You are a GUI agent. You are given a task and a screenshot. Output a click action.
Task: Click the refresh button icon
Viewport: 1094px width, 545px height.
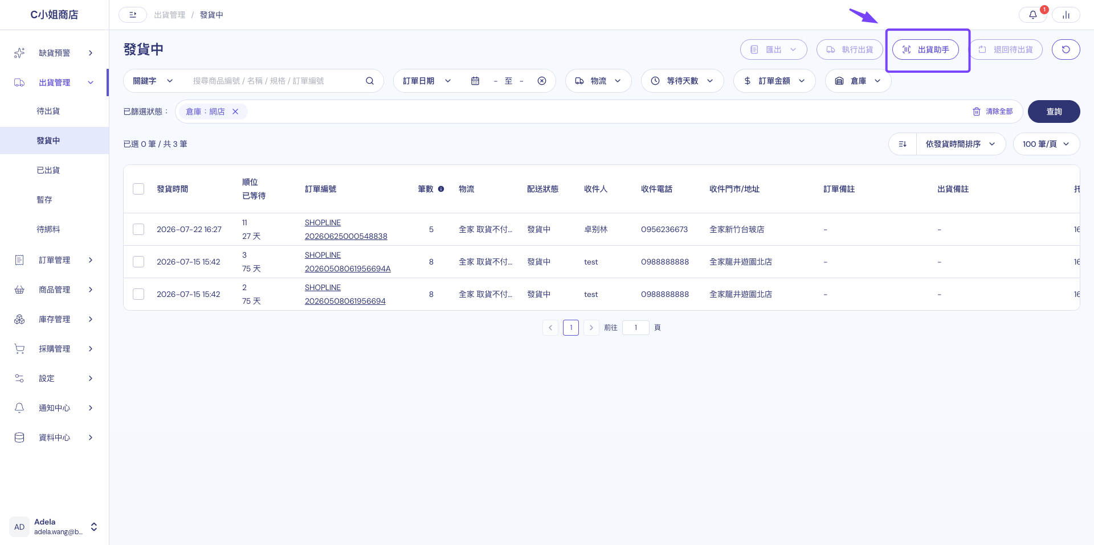click(x=1066, y=49)
